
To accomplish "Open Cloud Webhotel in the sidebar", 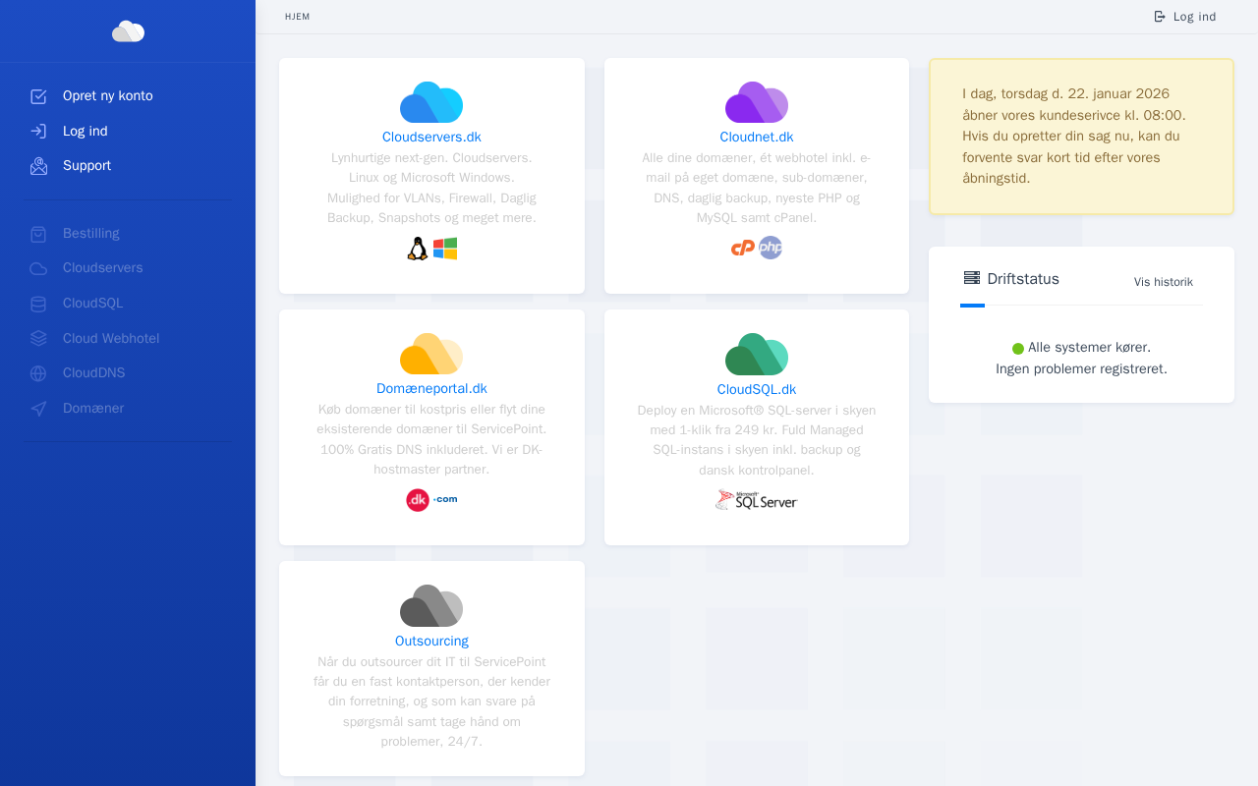I will (x=111, y=339).
